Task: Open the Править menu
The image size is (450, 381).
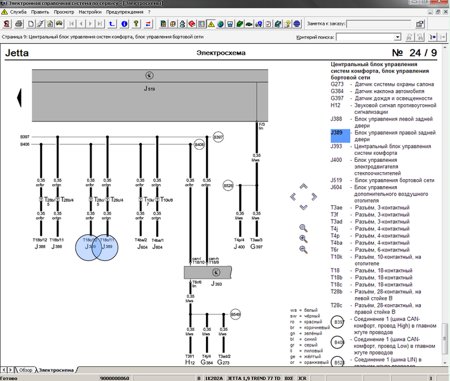Action: point(40,12)
